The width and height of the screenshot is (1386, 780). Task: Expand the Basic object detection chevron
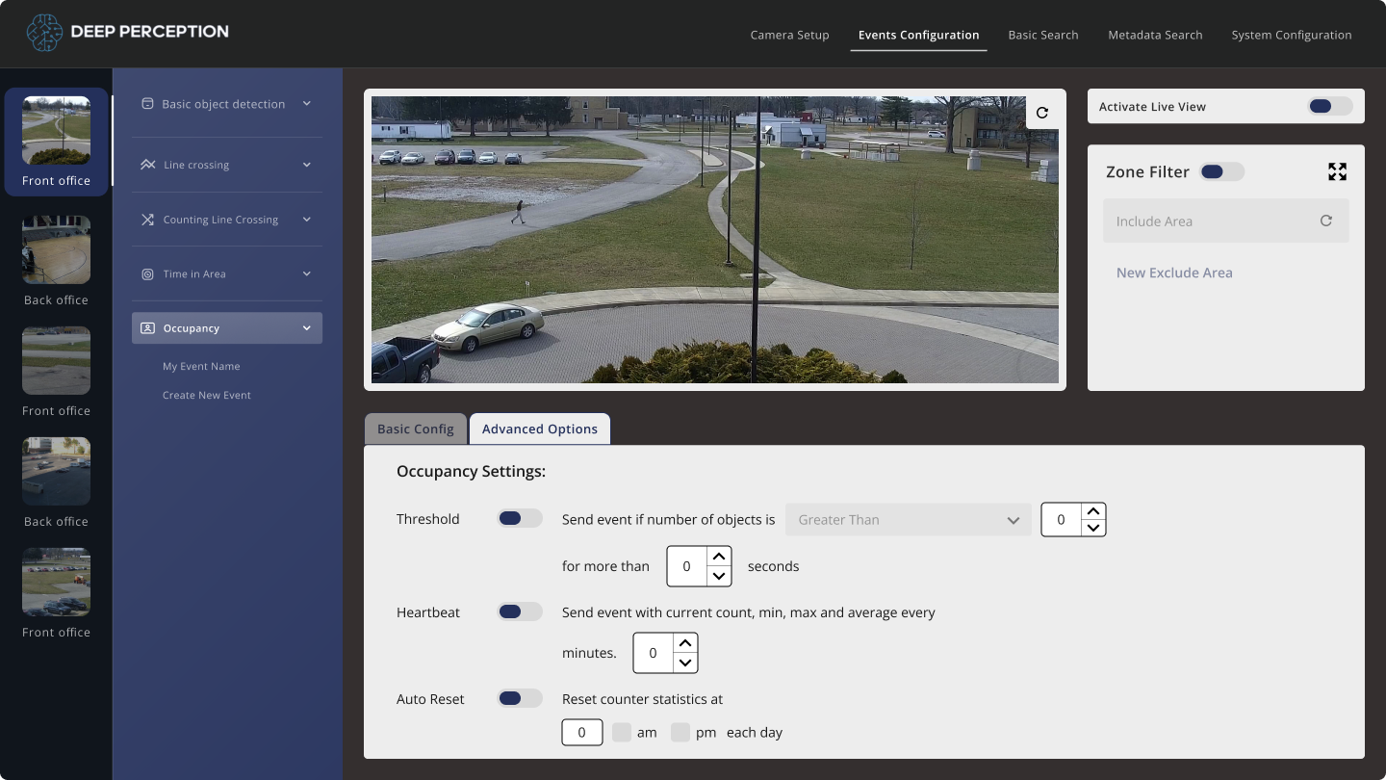(307, 103)
